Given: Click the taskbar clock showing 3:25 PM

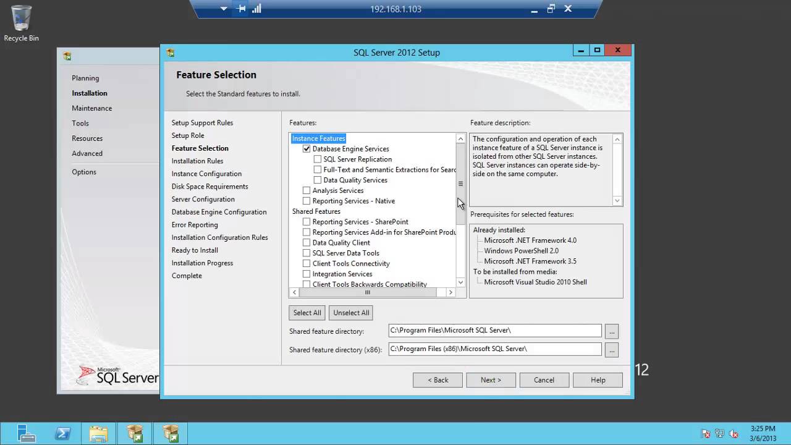Looking at the screenshot, I should pyautogui.click(x=763, y=433).
